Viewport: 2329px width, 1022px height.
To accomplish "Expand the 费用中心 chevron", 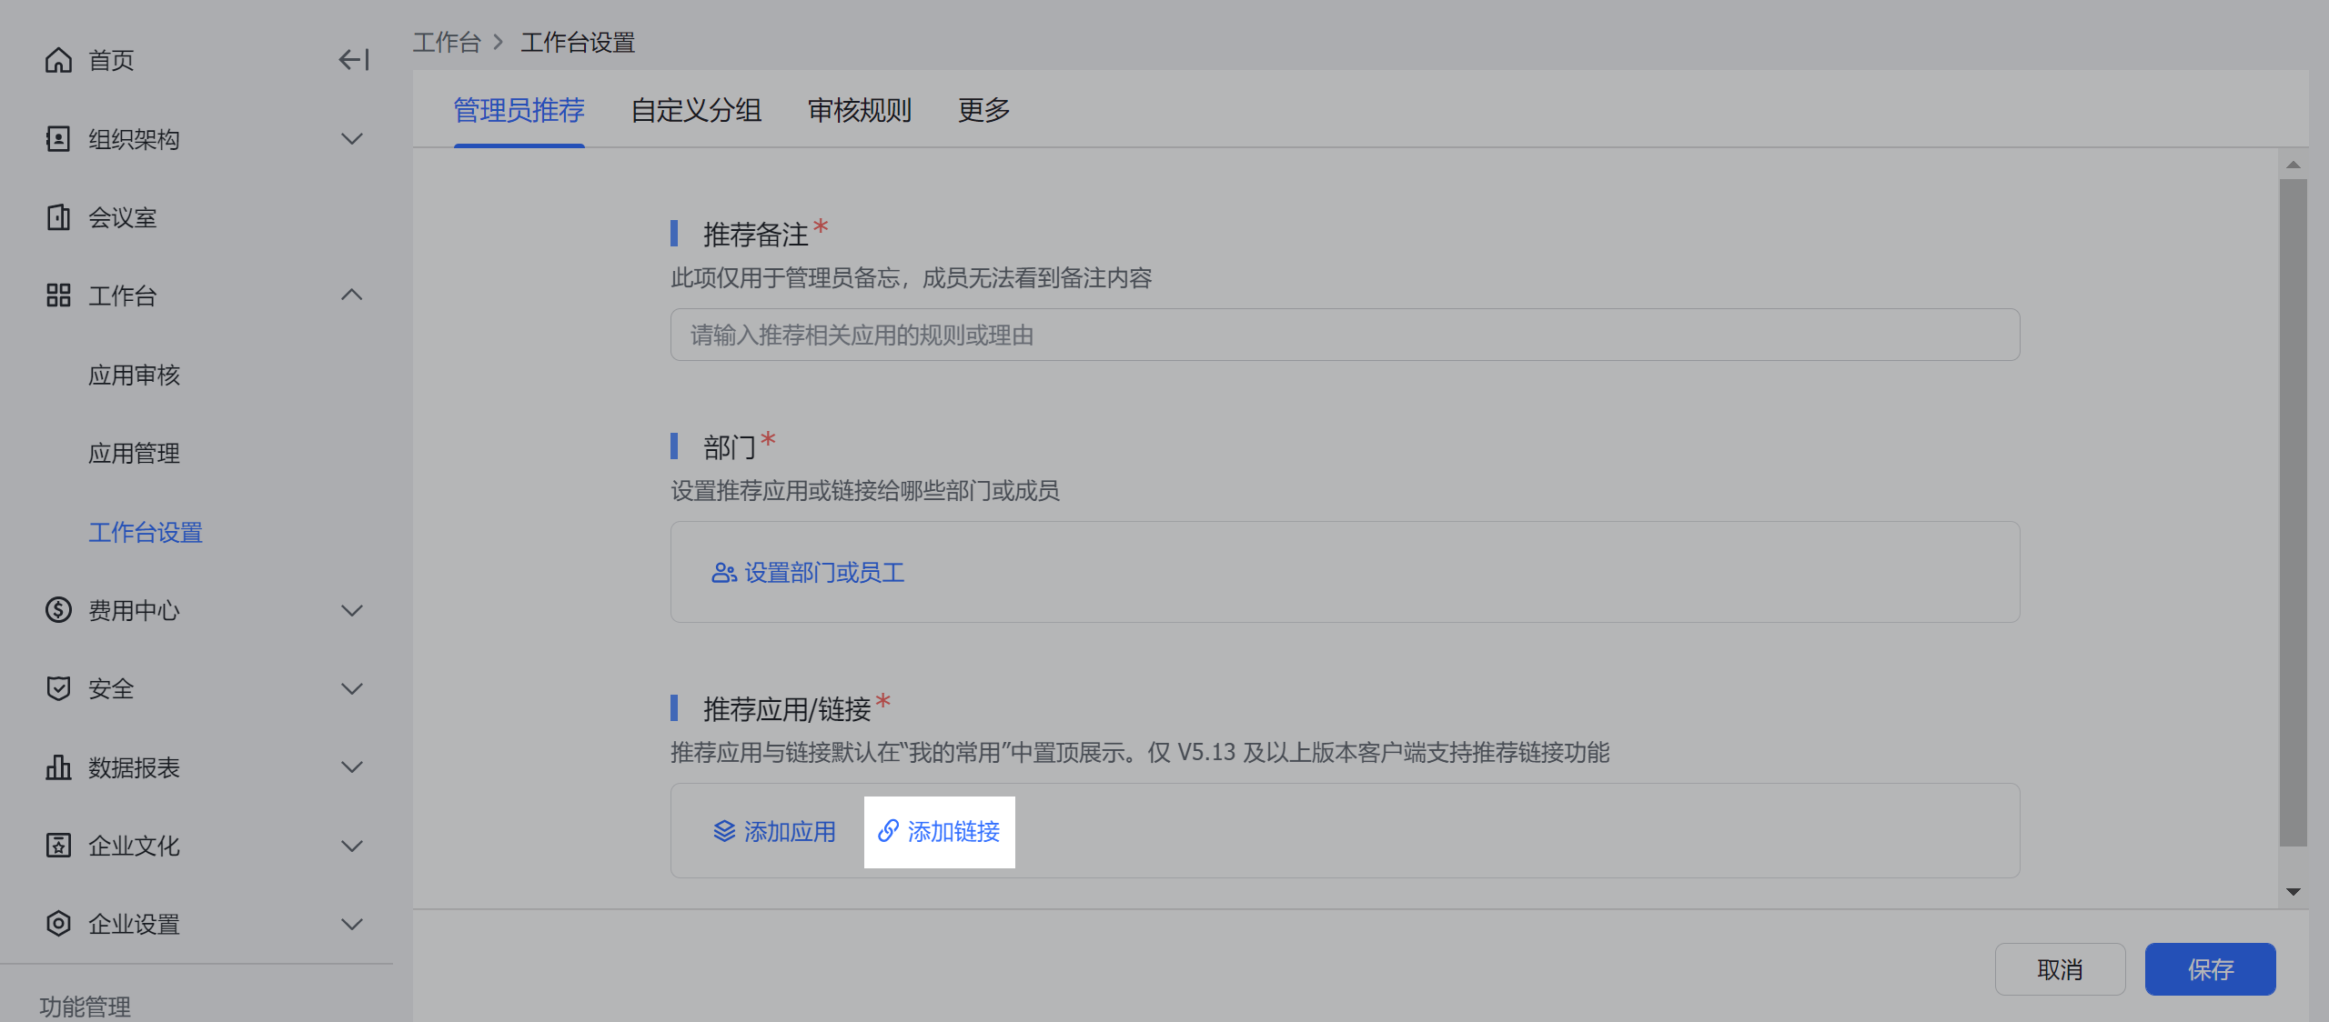I will point(352,610).
